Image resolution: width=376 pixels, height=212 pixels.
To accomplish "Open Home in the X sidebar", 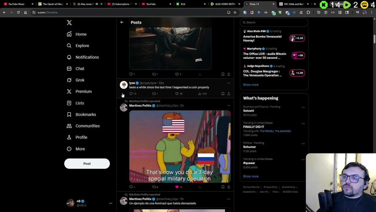I will pos(77,34).
